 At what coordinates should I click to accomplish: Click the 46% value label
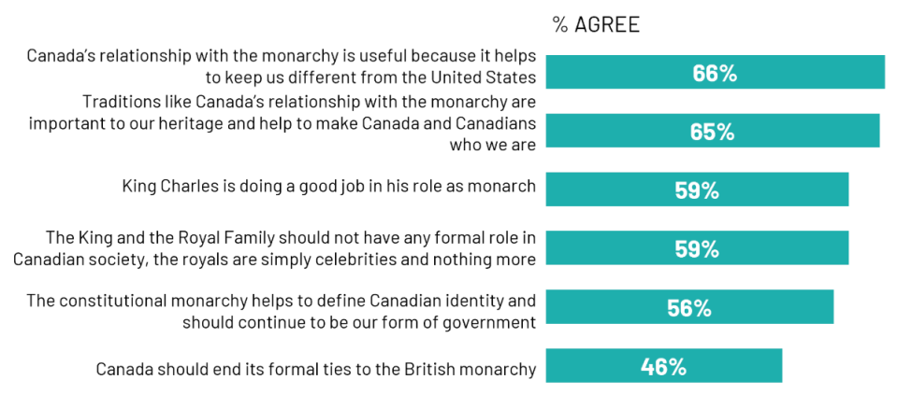663,367
